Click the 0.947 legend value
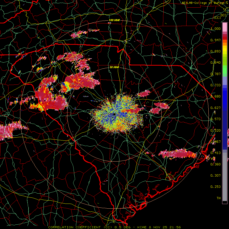Image resolution: width=229 pixels, height=229 pixels. pos(216,40)
